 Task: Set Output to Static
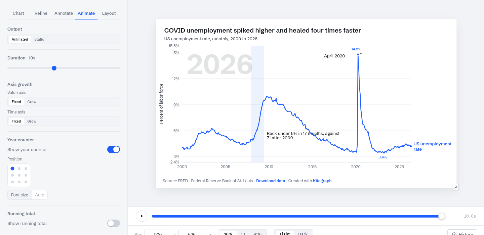[39, 39]
